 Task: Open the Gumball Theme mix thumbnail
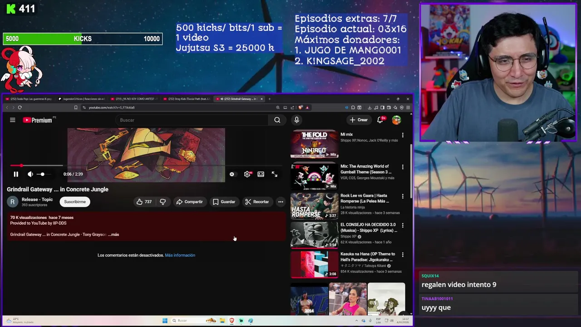[x=314, y=176]
